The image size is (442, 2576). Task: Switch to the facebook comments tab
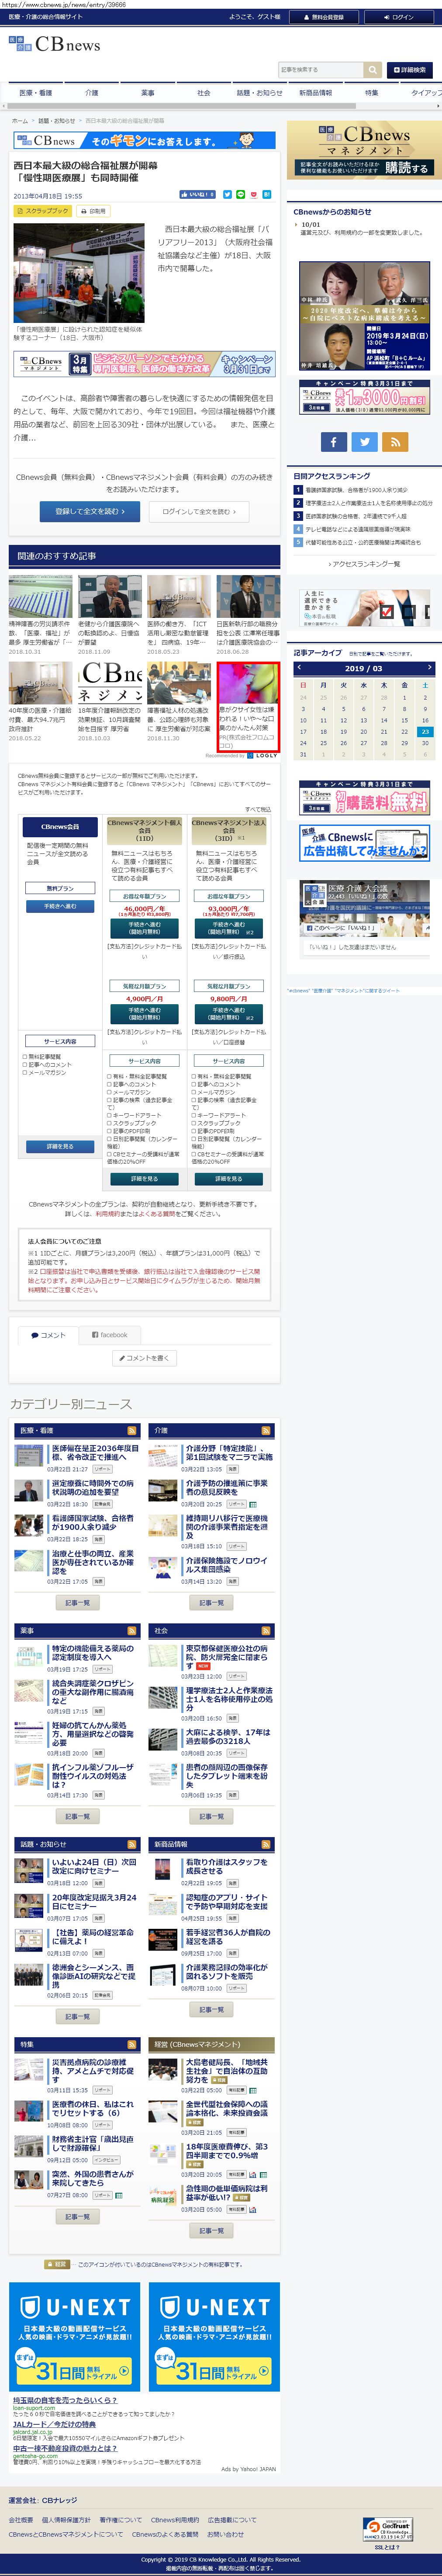click(x=109, y=1335)
